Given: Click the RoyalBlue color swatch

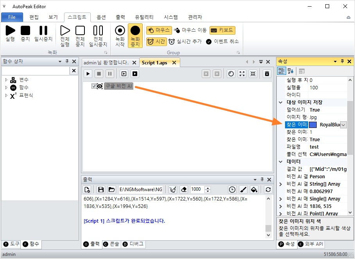Looking at the screenshot, I should (x=313, y=125).
